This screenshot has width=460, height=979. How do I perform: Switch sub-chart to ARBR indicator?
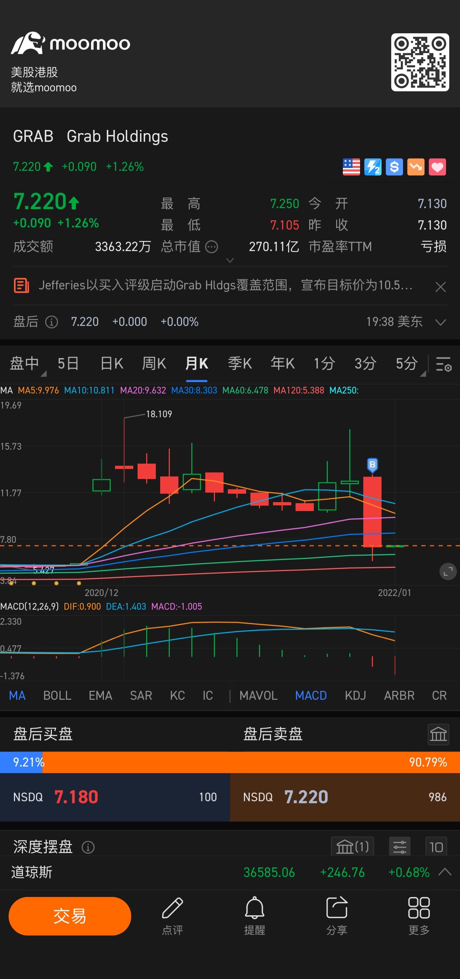click(x=399, y=695)
